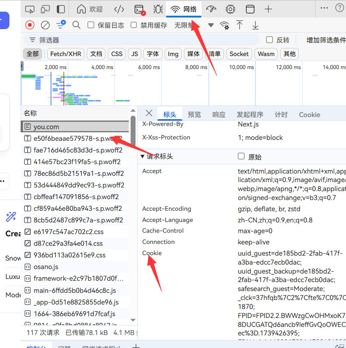346x348 pixels.
Task: Switch to the 响应 tab
Action: click(x=219, y=114)
